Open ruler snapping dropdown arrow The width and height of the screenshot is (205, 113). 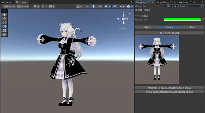(54, 6)
